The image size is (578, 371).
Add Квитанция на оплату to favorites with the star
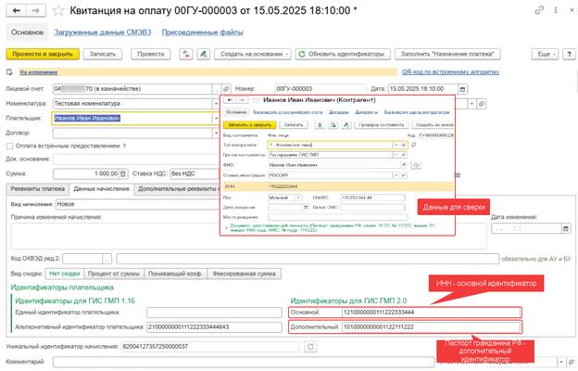click(x=58, y=11)
